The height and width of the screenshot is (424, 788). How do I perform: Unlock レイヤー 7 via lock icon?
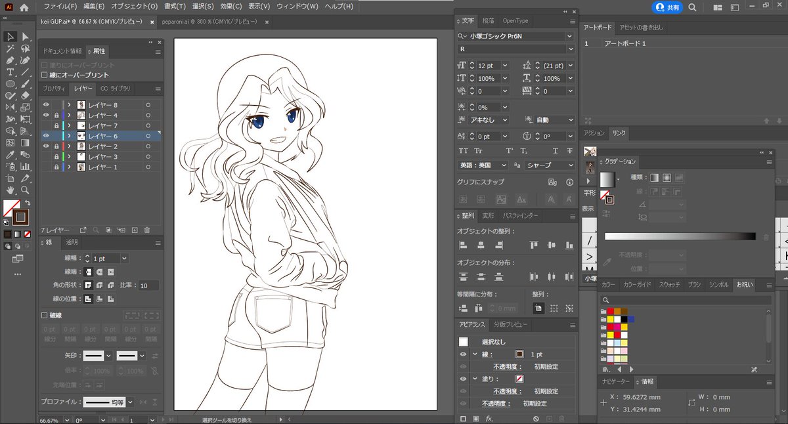click(x=56, y=125)
